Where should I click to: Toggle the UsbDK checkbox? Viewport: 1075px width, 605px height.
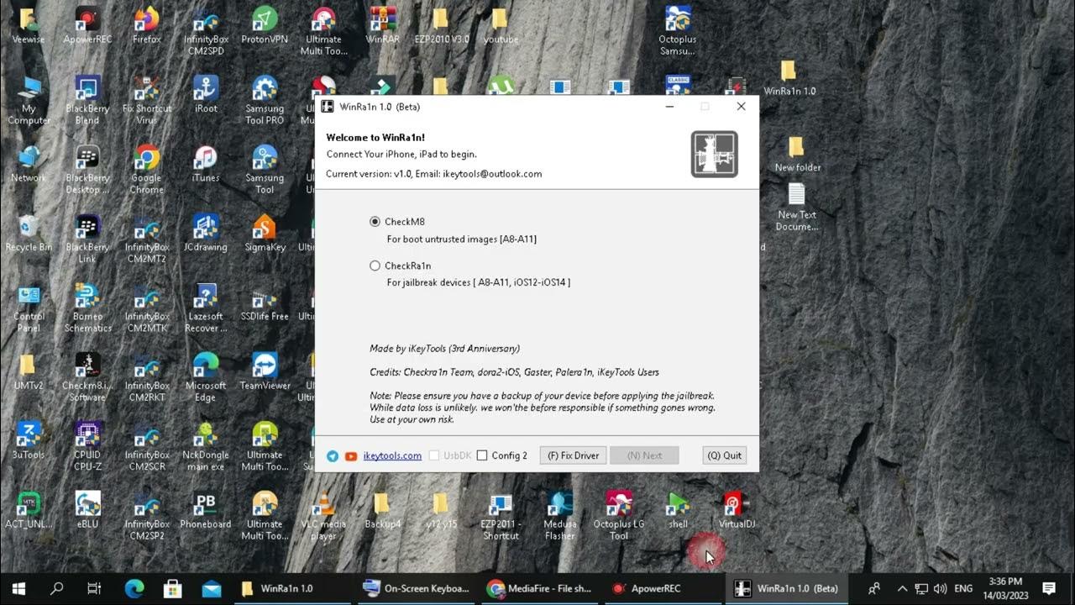pyautogui.click(x=434, y=455)
